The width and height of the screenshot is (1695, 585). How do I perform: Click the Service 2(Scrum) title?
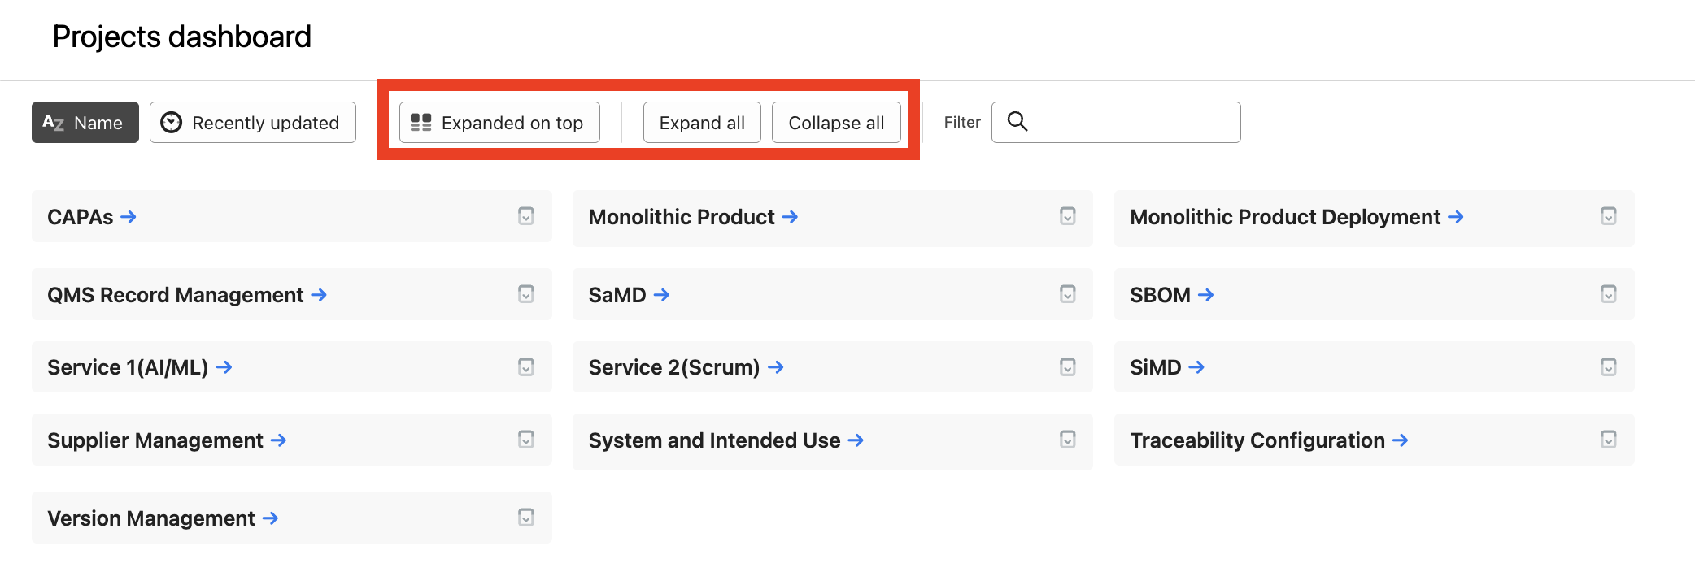pos(674,367)
